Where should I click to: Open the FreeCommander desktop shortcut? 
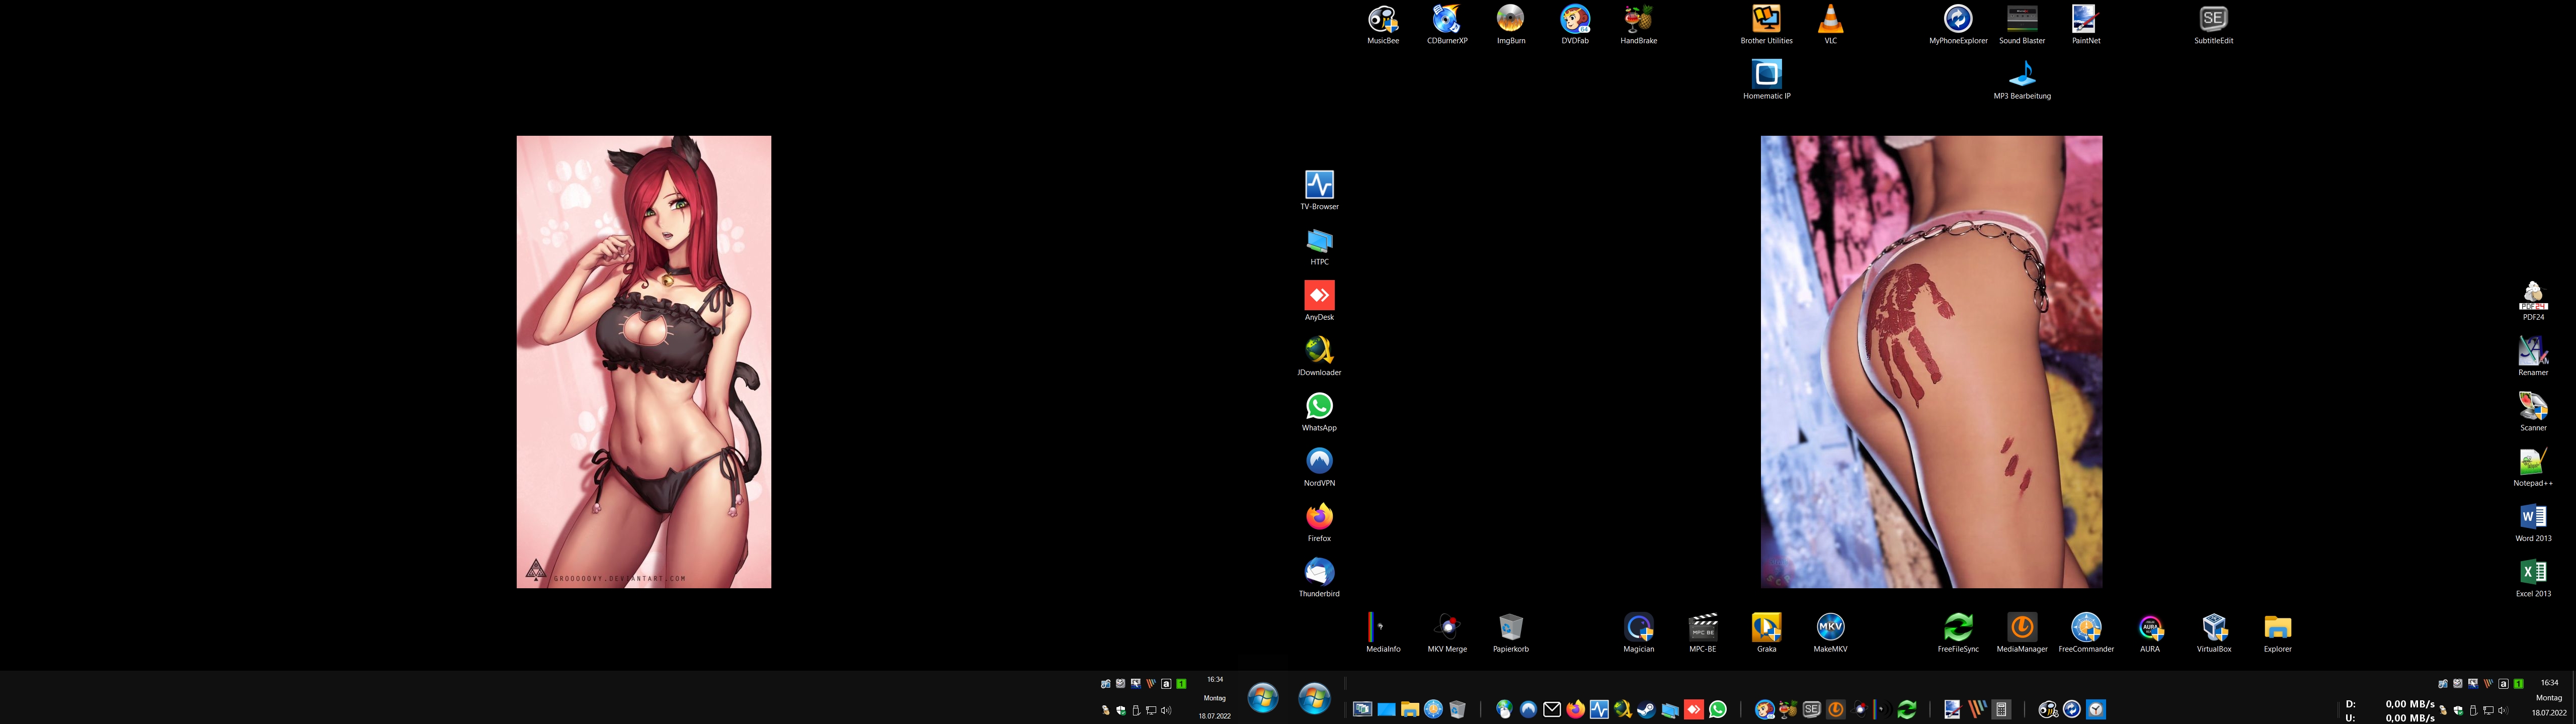pos(2086,633)
